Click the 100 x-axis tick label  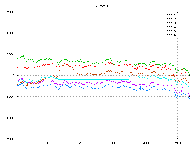49,143
